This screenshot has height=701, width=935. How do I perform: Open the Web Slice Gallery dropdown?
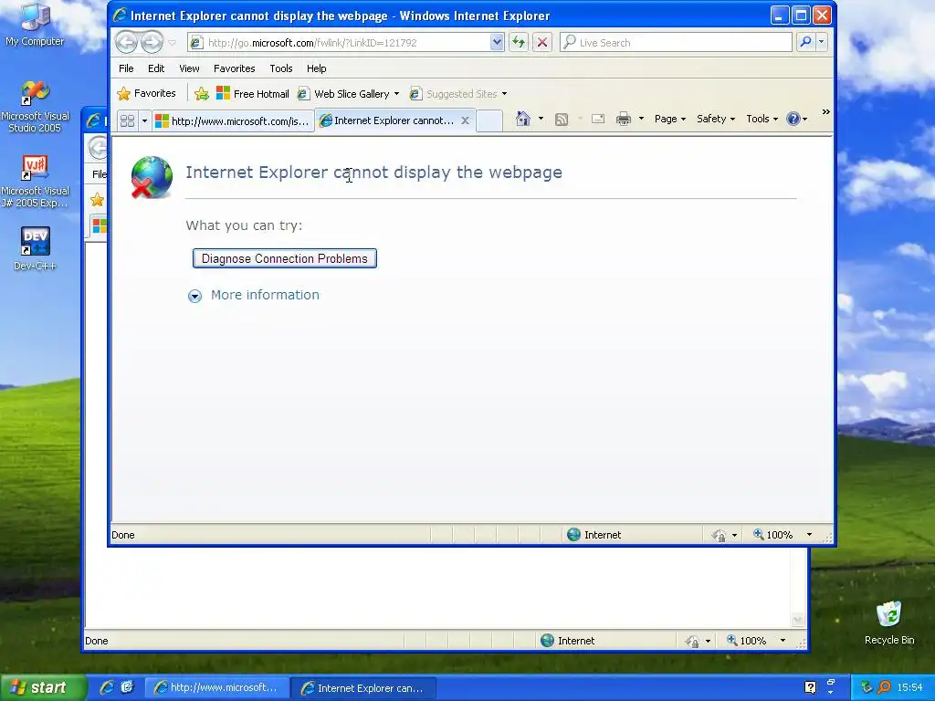click(x=348, y=94)
